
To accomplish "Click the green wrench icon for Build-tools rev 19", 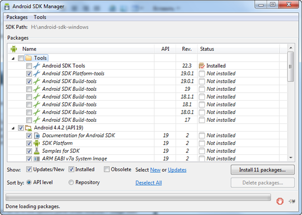I will tap(37, 89).
